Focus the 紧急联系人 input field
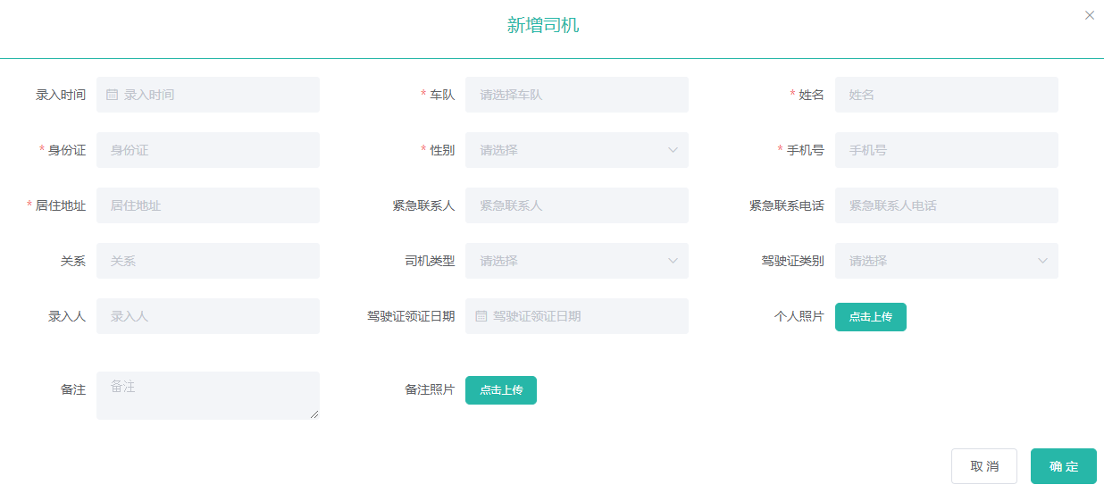 point(576,205)
